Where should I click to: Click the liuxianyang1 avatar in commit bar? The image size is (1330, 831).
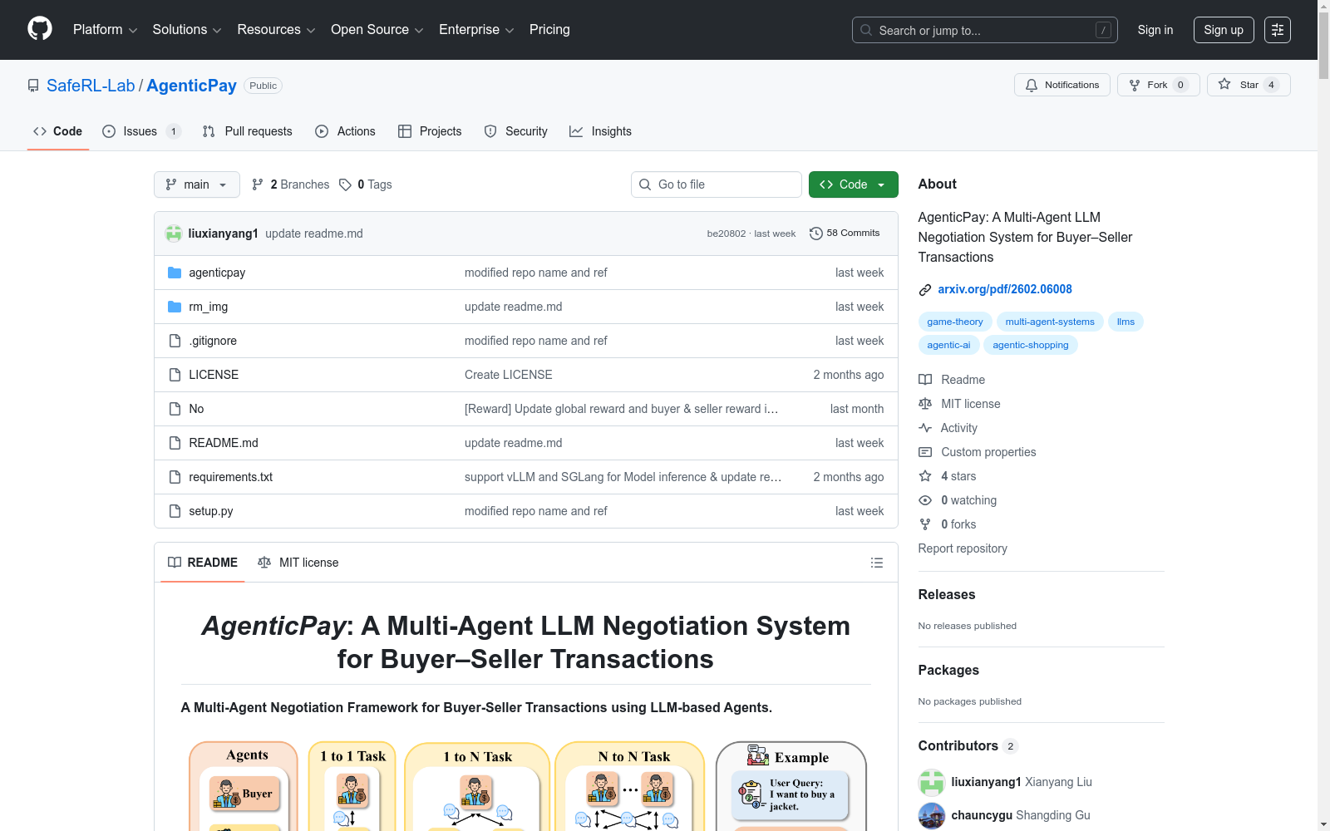(x=174, y=234)
